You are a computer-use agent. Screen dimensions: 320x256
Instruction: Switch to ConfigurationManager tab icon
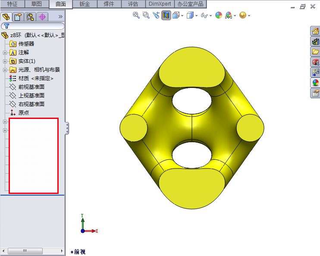(30, 17)
